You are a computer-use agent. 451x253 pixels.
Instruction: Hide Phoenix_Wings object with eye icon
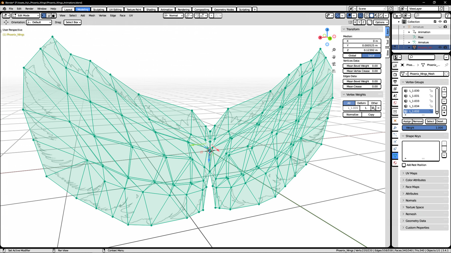[x=440, y=47]
